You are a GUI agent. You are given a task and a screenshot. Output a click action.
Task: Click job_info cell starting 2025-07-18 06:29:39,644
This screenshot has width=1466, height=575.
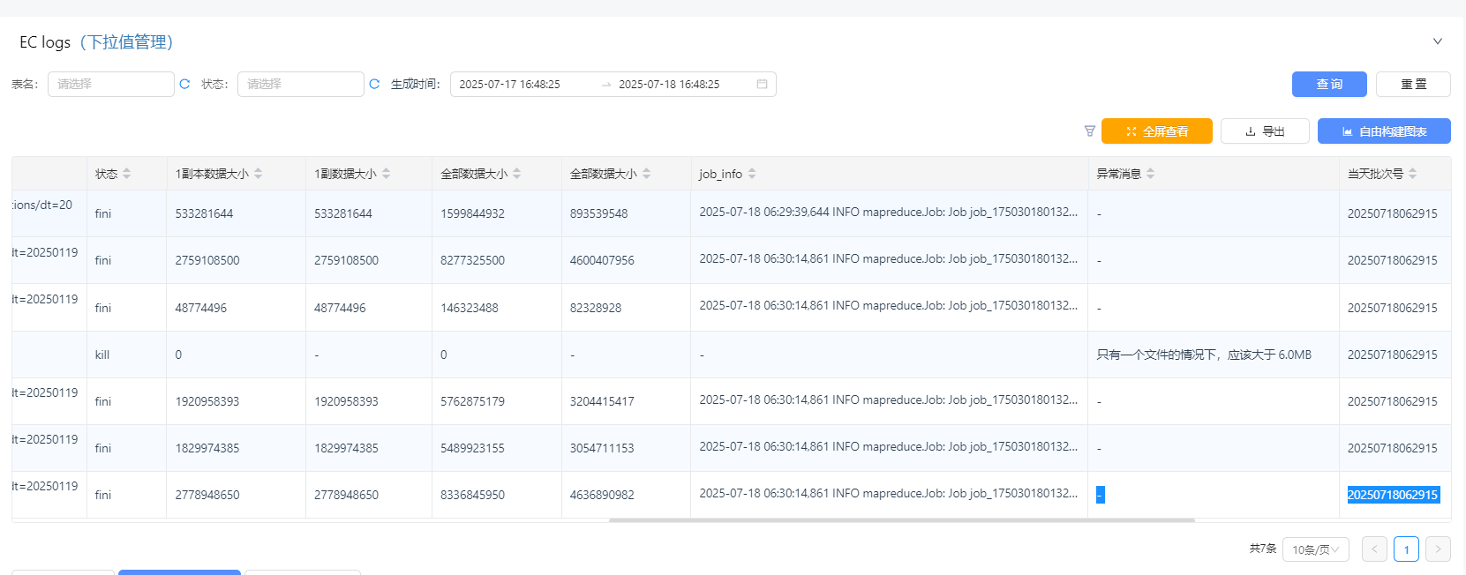pyautogui.click(x=889, y=212)
